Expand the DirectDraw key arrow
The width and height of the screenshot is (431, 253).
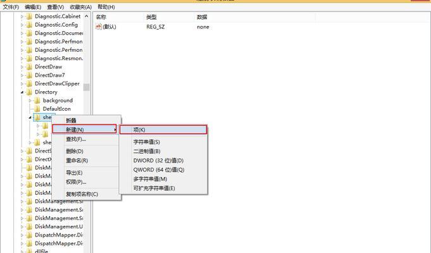click(x=22, y=67)
